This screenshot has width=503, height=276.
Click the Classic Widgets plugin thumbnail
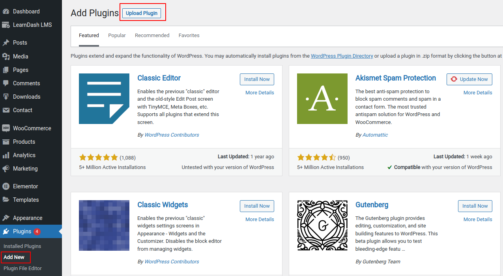tap(104, 225)
